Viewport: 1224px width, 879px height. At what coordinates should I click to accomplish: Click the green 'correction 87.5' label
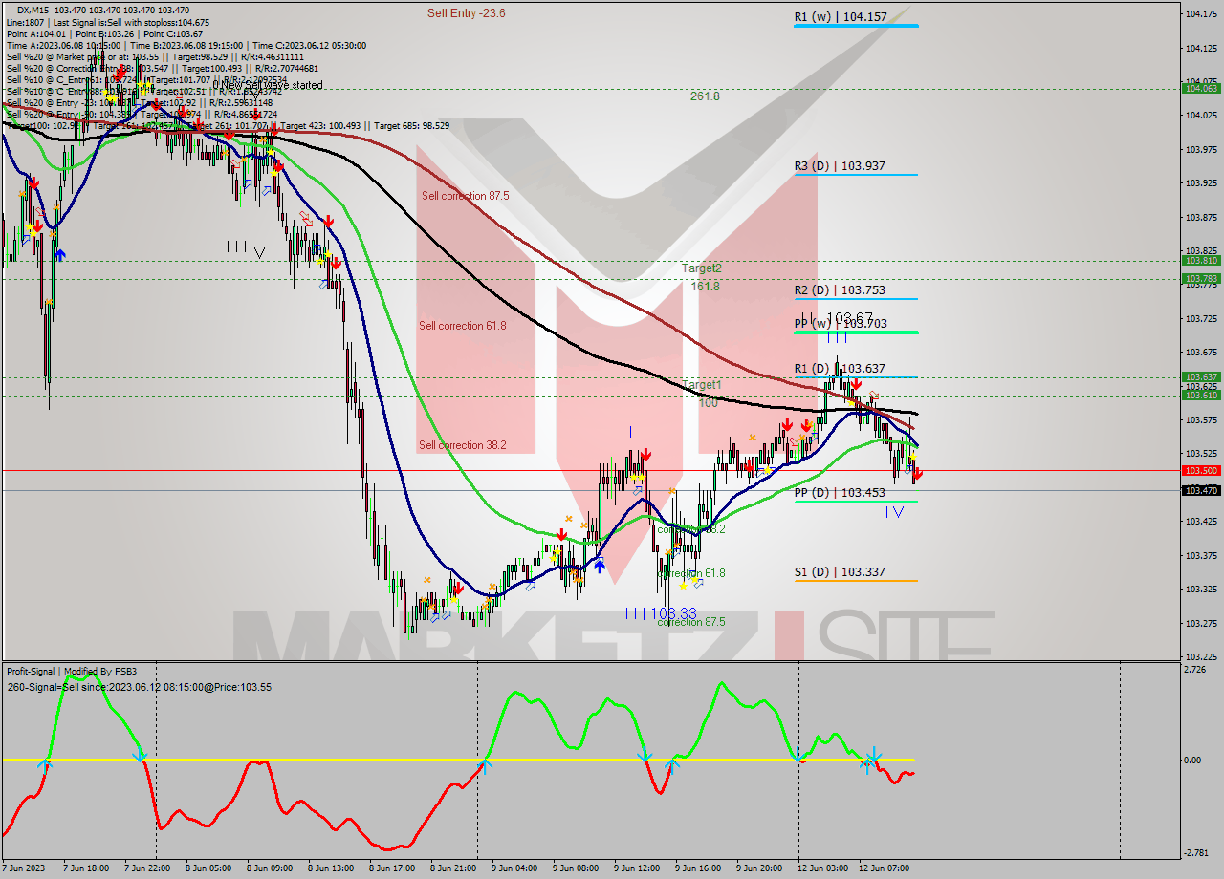click(x=691, y=622)
